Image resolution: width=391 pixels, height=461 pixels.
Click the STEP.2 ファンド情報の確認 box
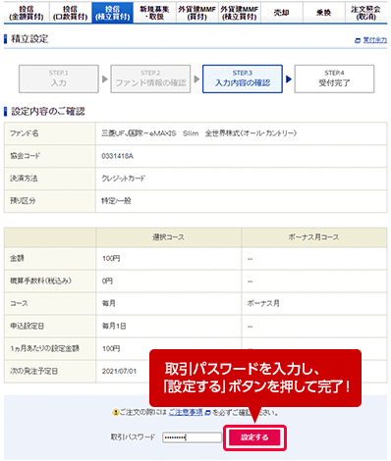click(150, 78)
